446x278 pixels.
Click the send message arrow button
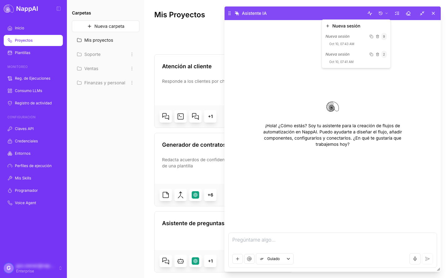(x=427, y=259)
